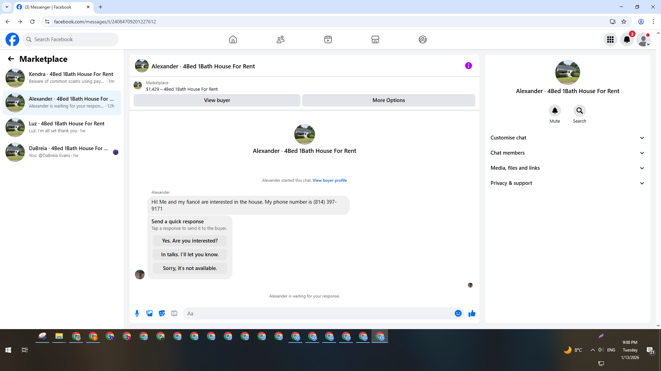The width and height of the screenshot is (661, 371).
Task: Open the emoji picker in message box
Action: coord(458,313)
